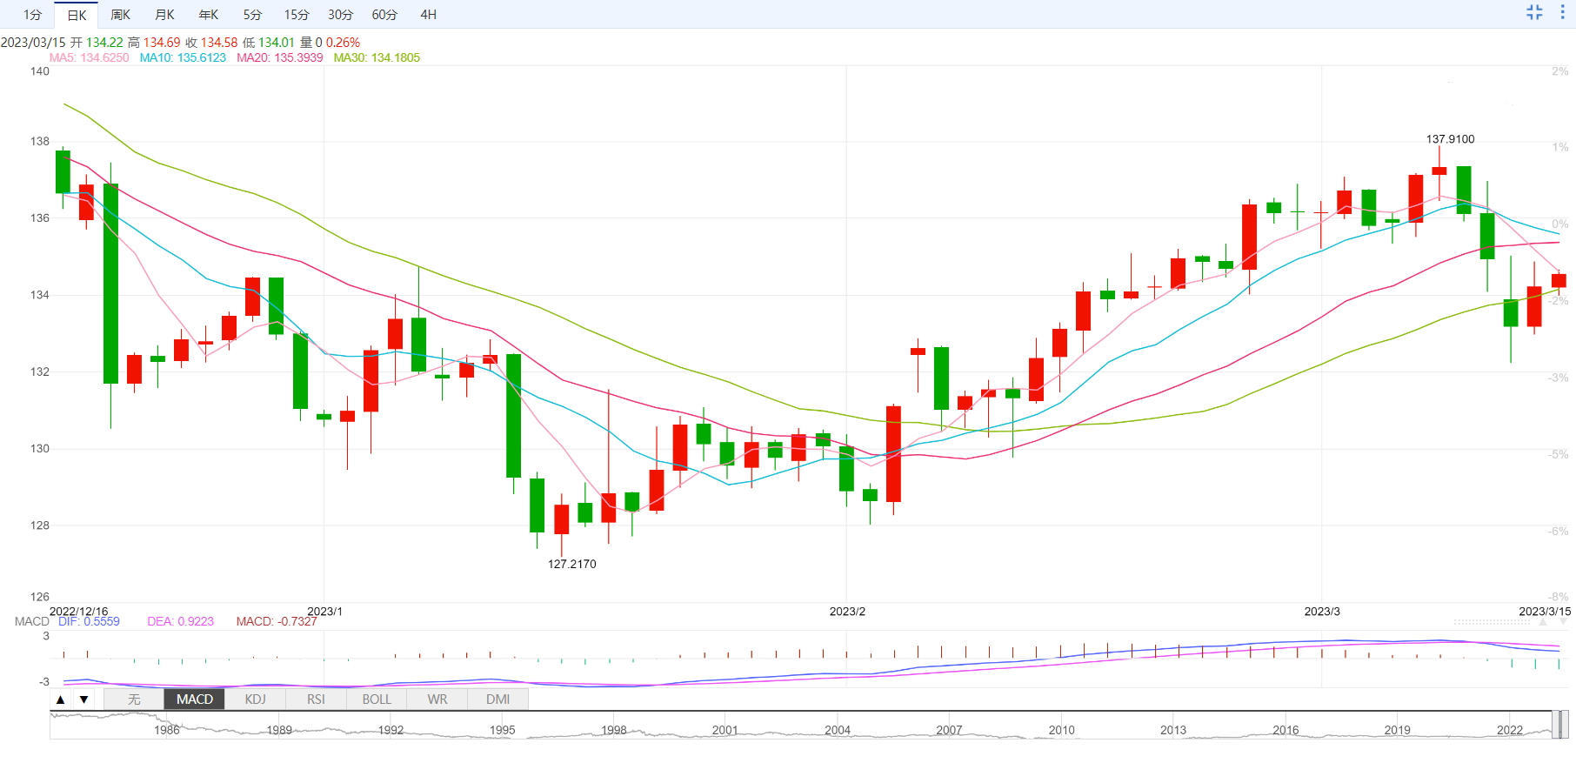Enable the RSI indicator panel
The height and width of the screenshot is (763, 1576).
pos(316,699)
